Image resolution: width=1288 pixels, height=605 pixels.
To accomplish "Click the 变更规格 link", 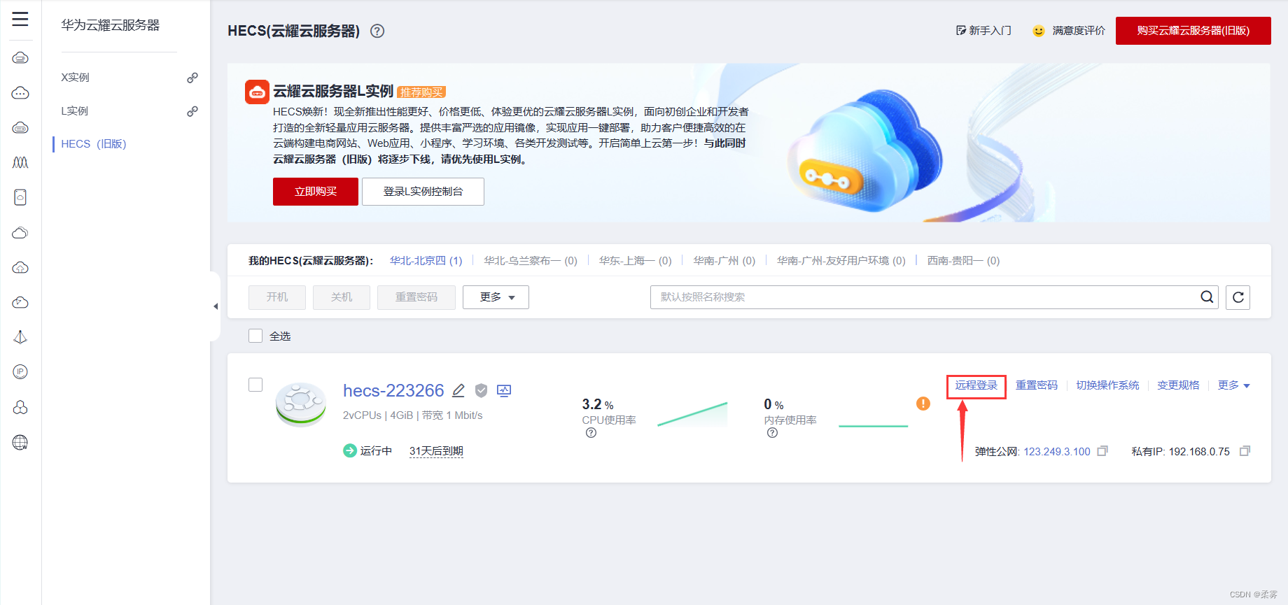I will coord(1178,385).
